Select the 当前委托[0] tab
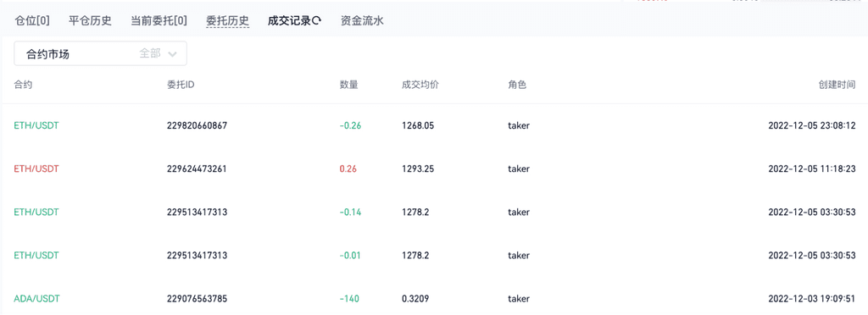The width and height of the screenshot is (868, 315). pyautogui.click(x=159, y=21)
